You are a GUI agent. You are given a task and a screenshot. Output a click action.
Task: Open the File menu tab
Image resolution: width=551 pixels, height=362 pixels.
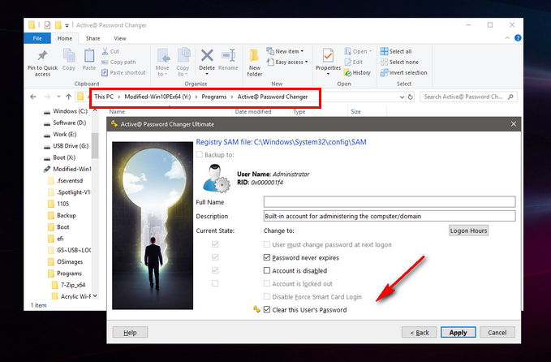coord(37,38)
